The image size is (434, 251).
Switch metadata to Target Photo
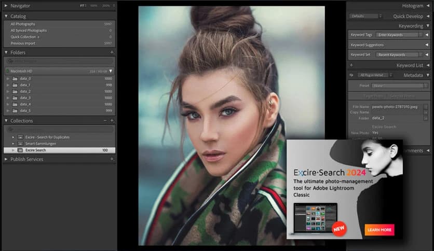(x=373, y=96)
